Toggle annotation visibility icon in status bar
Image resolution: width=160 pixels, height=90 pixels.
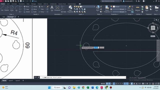132,83
